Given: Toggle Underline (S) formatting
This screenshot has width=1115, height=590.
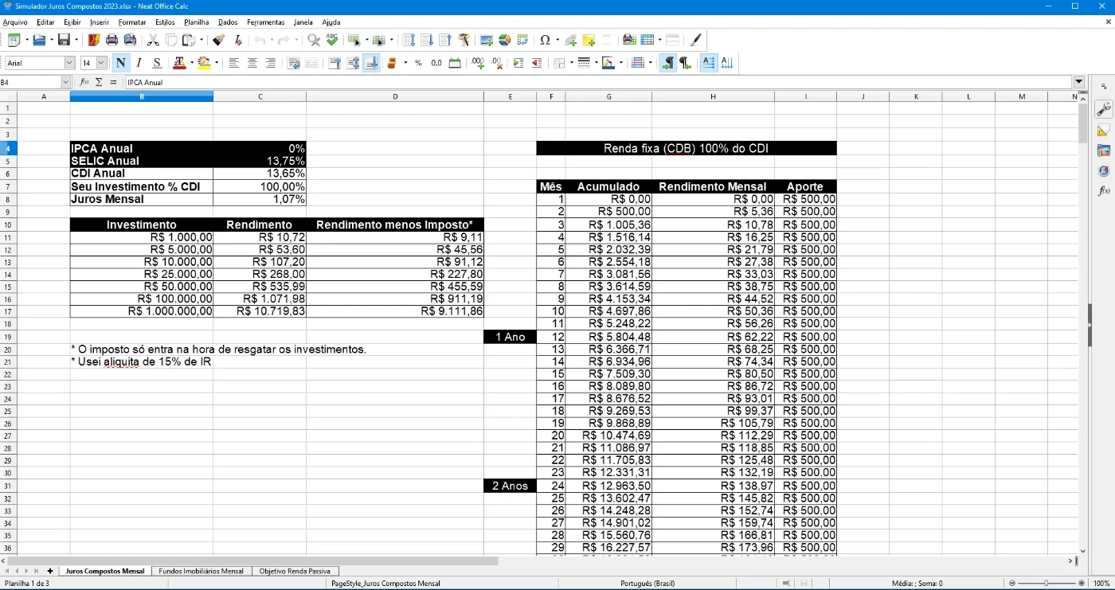Looking at the screenshot, I should (x=157, y=63).
